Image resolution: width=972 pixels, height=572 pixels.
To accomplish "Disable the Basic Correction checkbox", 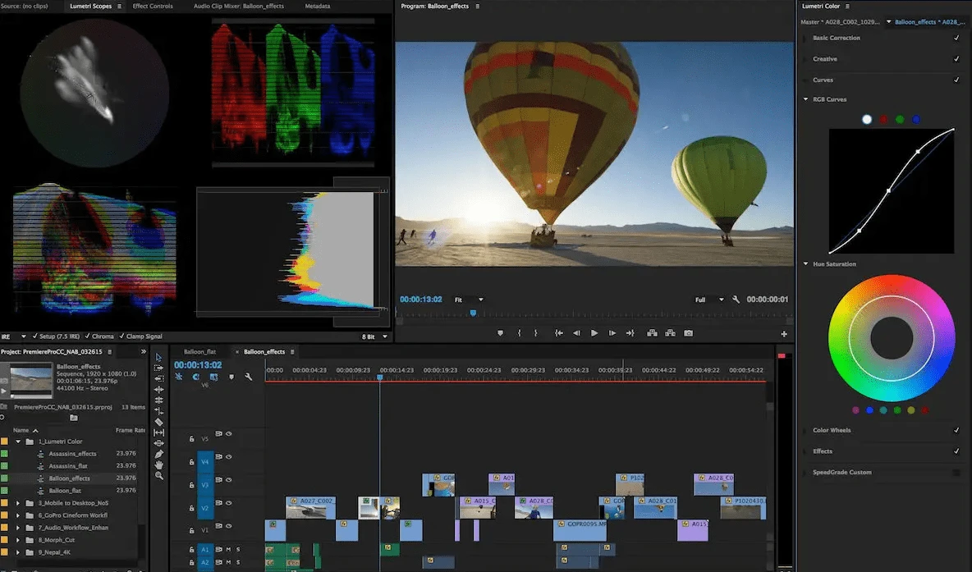I will (x=956, y=38).
